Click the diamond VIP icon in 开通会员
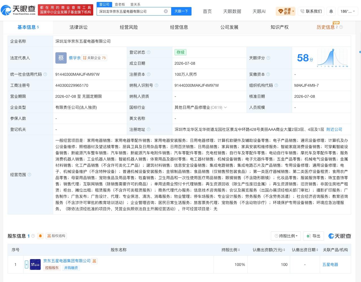The height and width of the screenshot is (282, 361). coord(280,11)
